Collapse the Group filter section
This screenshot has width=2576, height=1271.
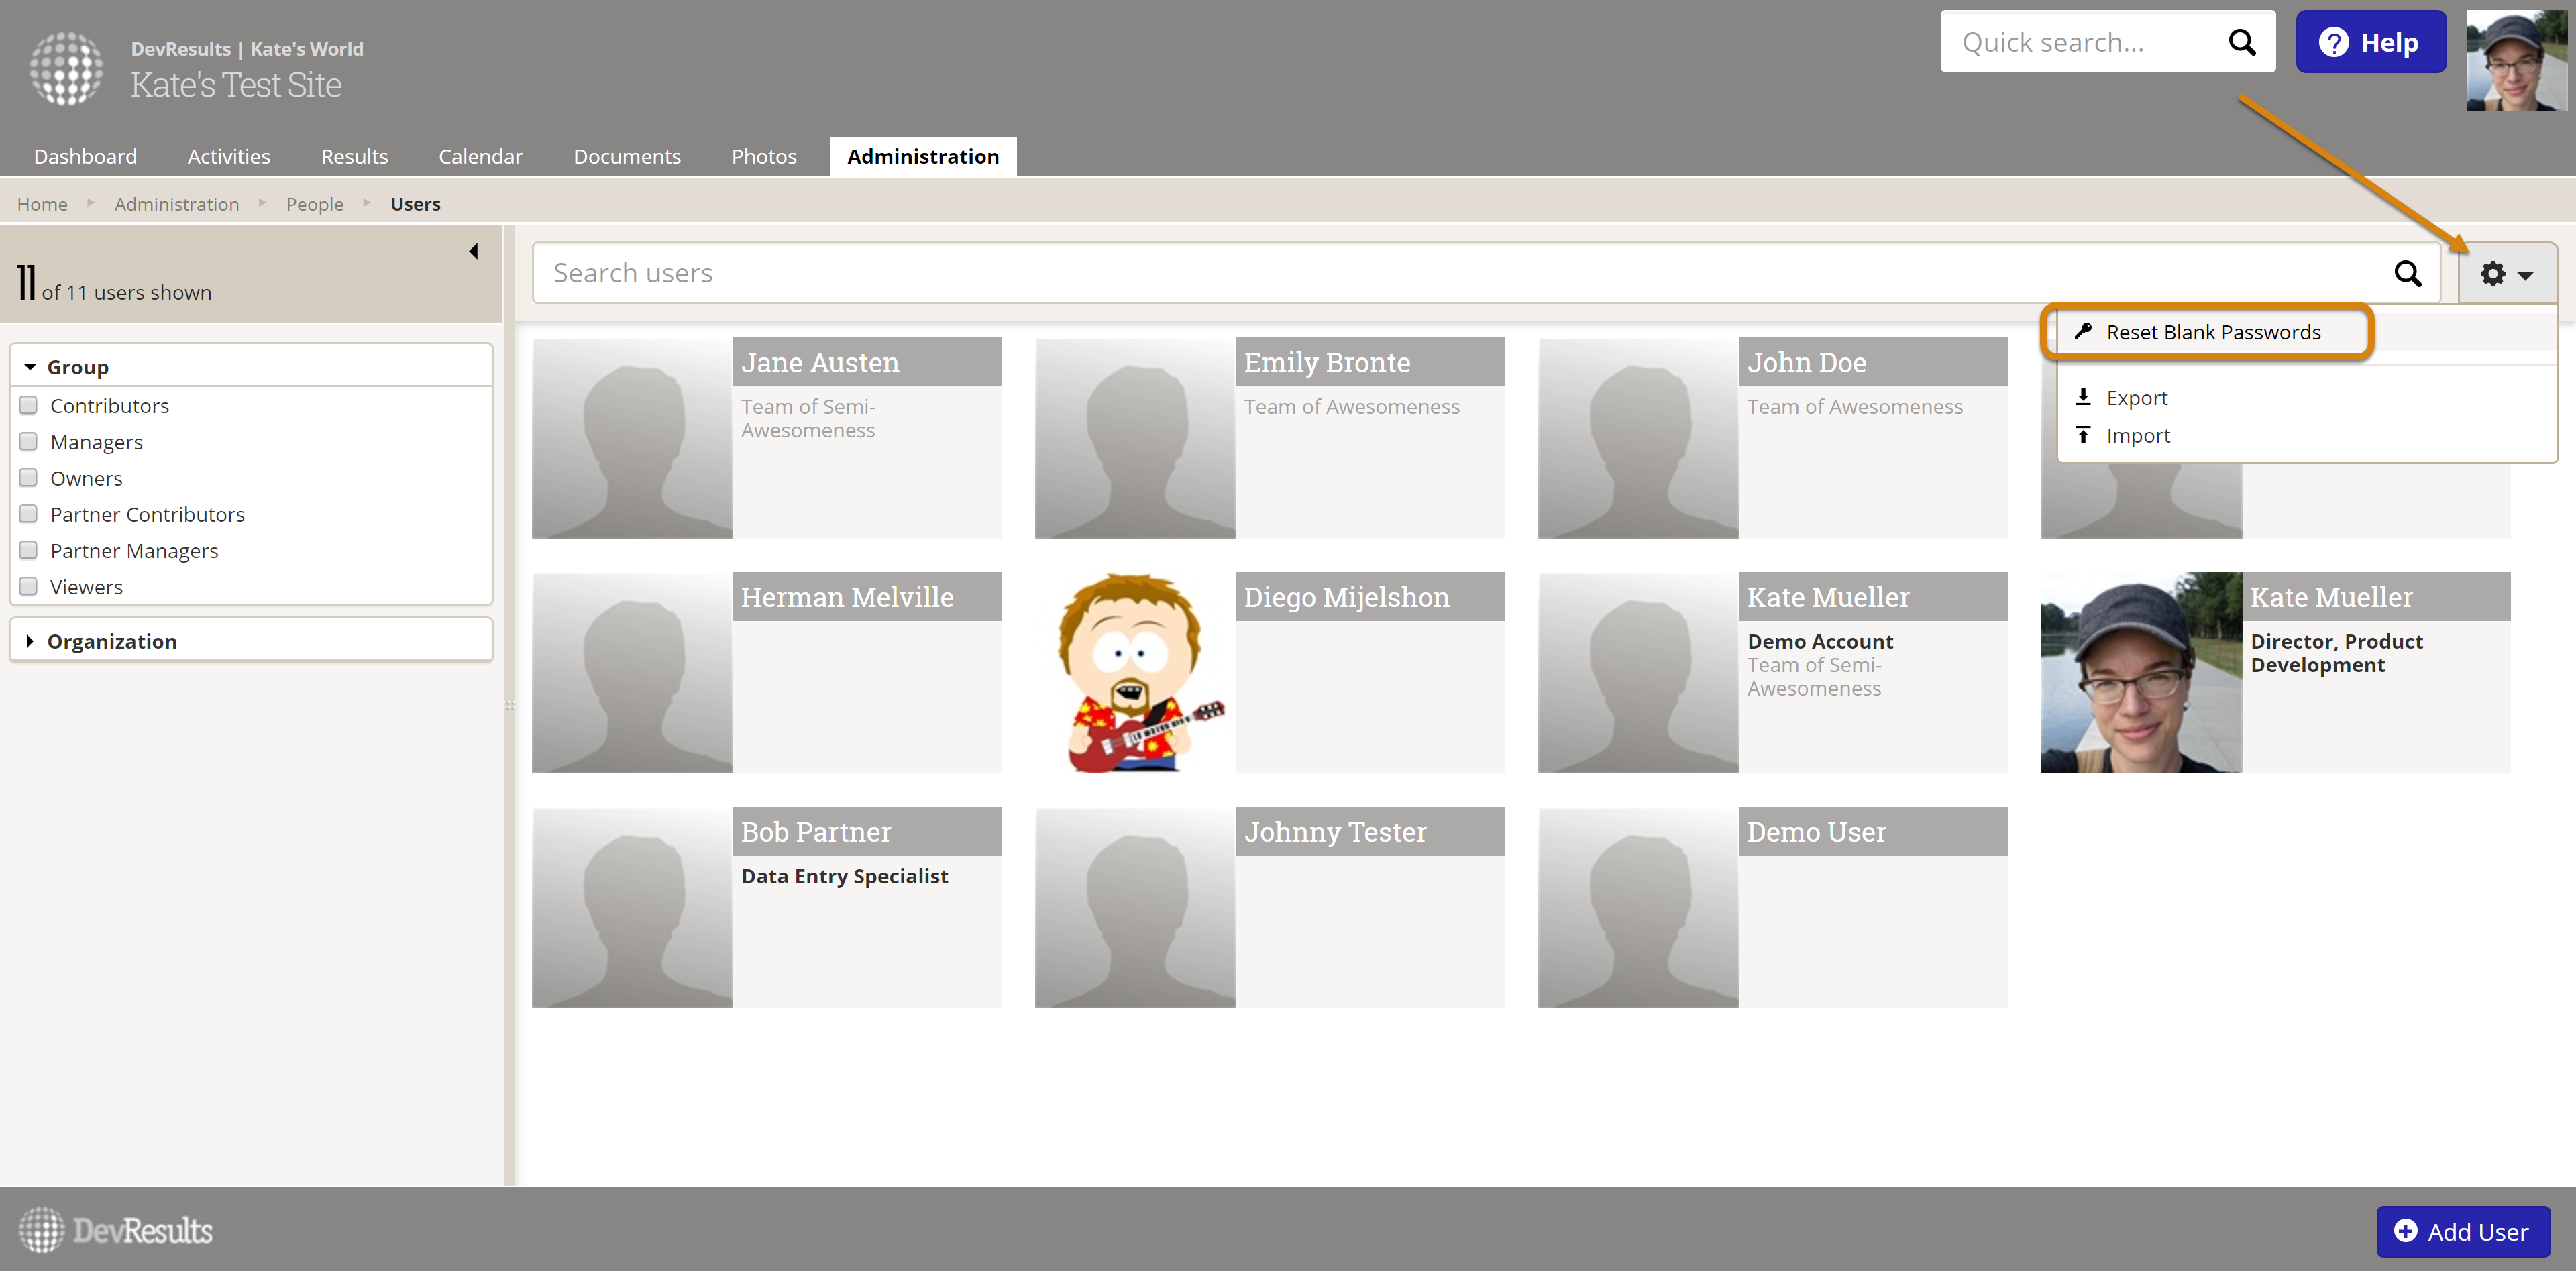[x=31, y=367]
